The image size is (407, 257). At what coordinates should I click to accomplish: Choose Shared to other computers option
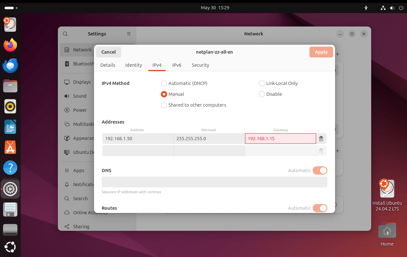(x=164, y=105)
